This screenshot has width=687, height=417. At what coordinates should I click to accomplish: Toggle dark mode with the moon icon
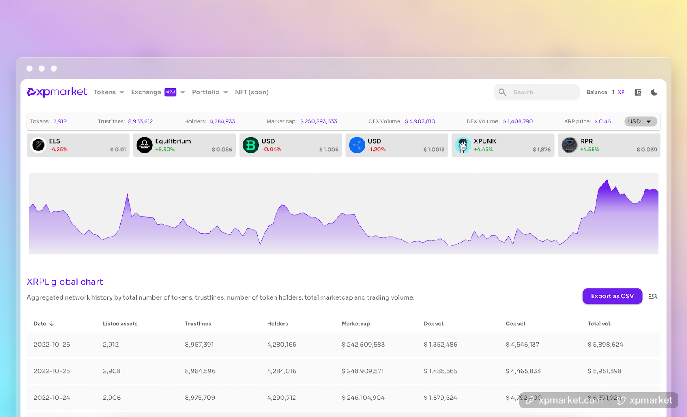654,92
